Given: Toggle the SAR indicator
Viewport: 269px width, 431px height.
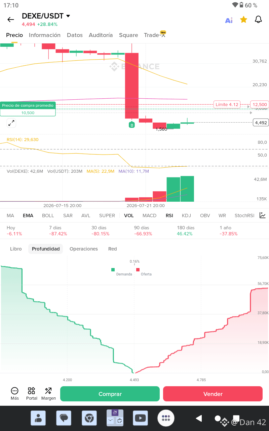Looking at the screenshot, I should coord(68,215).
